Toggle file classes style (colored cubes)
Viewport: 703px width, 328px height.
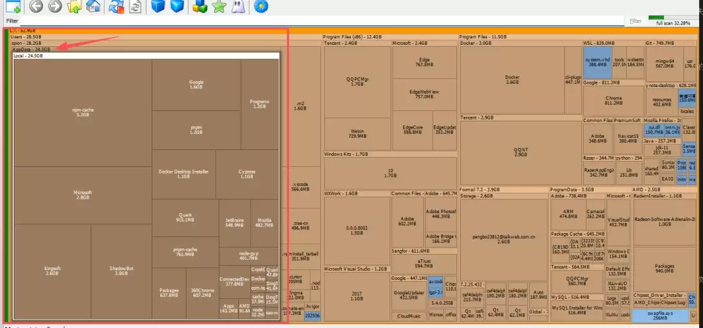click(200, 6)
